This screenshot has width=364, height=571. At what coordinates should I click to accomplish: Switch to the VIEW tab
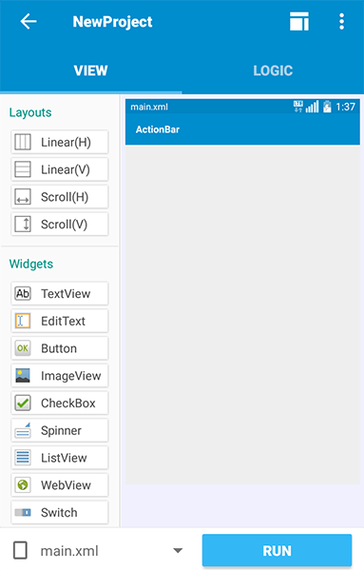click(x=90, y=70)
